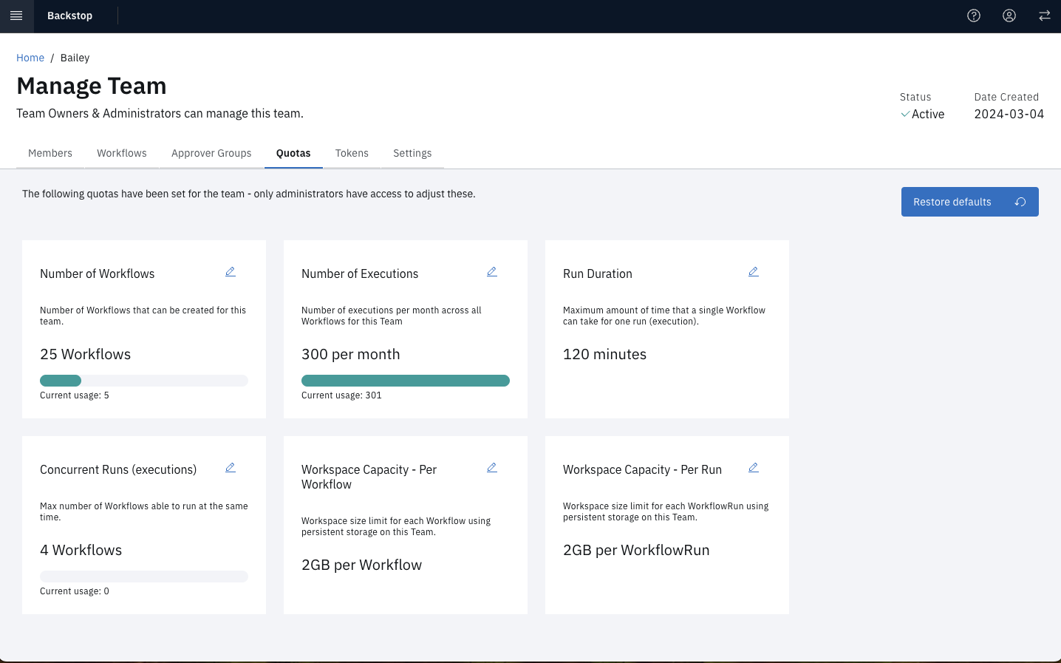Open the hamburger navigation menu
The height and width of the screenshot is (663, 1061).
[x=16, y=16]
